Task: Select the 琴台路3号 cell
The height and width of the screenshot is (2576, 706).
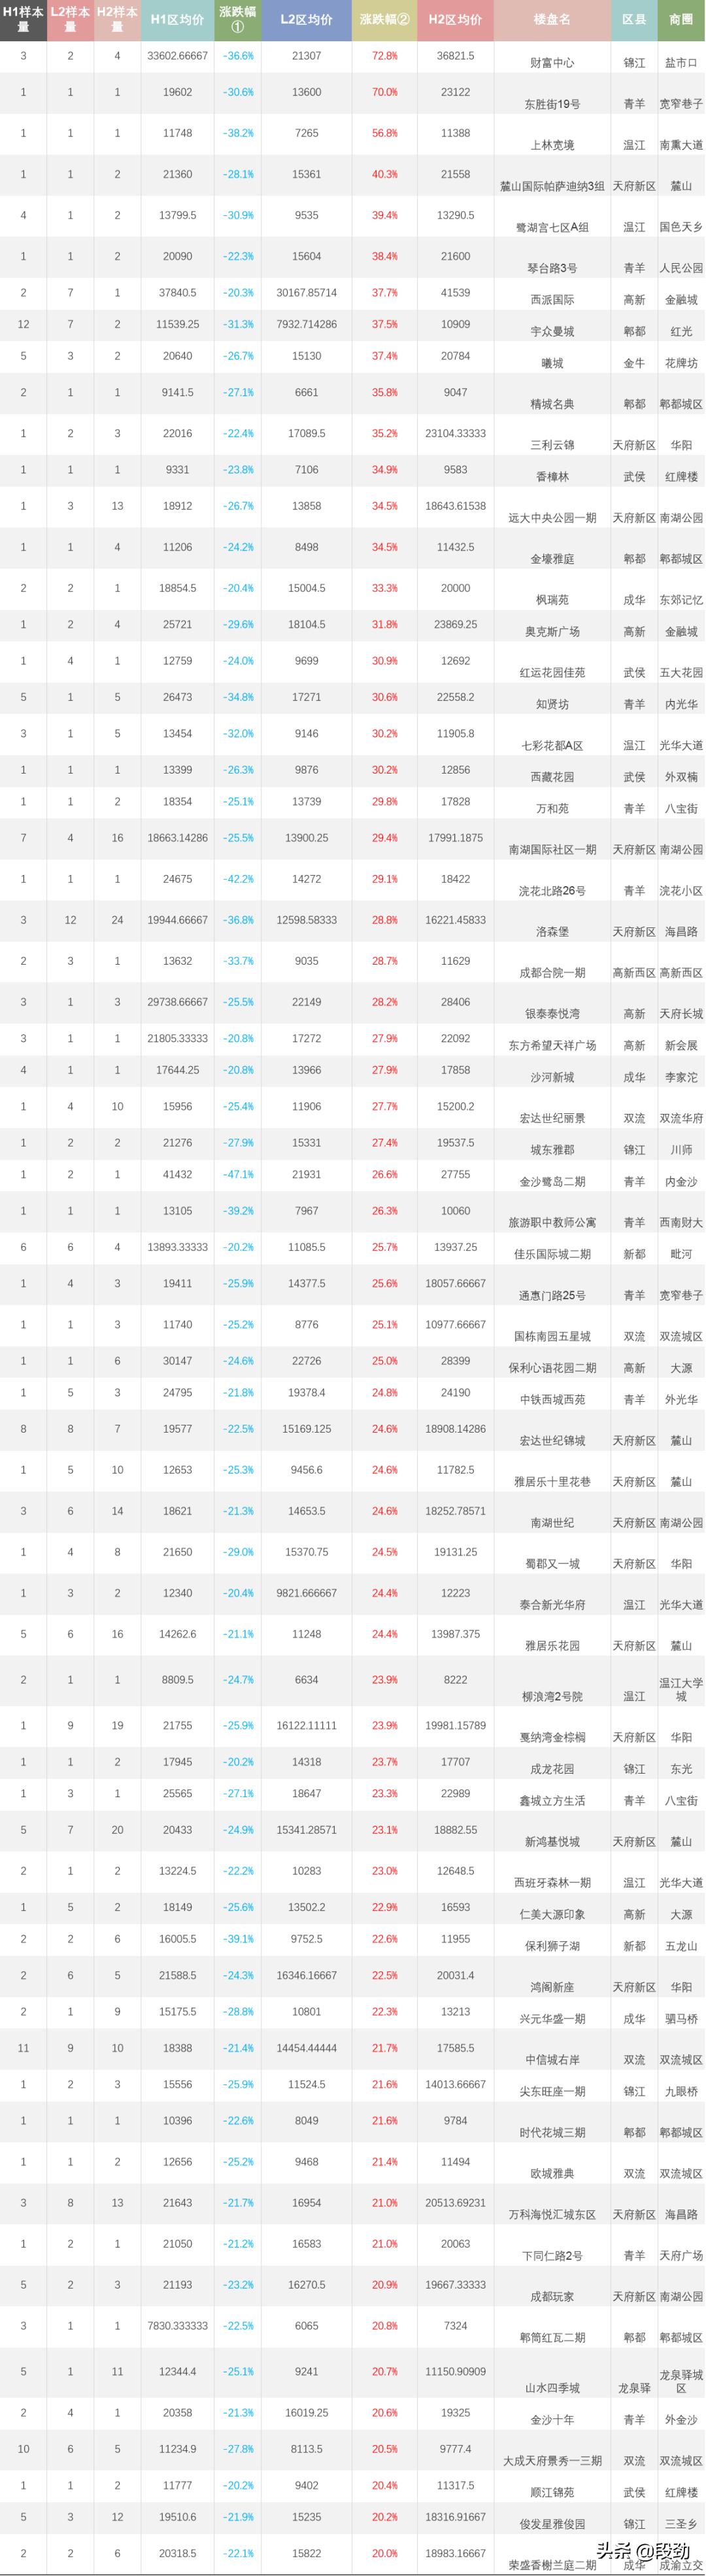Action: click(552, 268)
